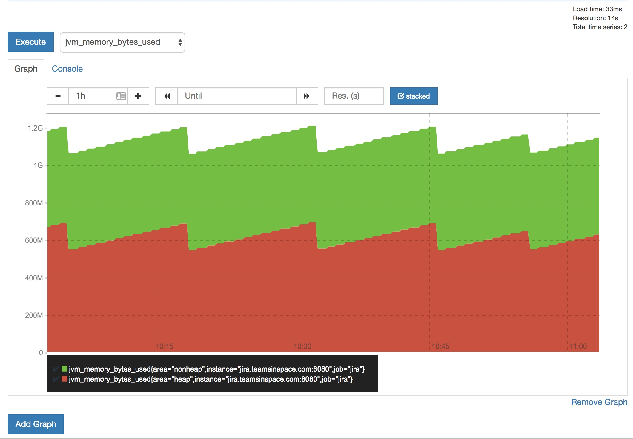633x439 pixels.
Task: Toggle the stacked graph checkbox button
Action: (414, 96)
